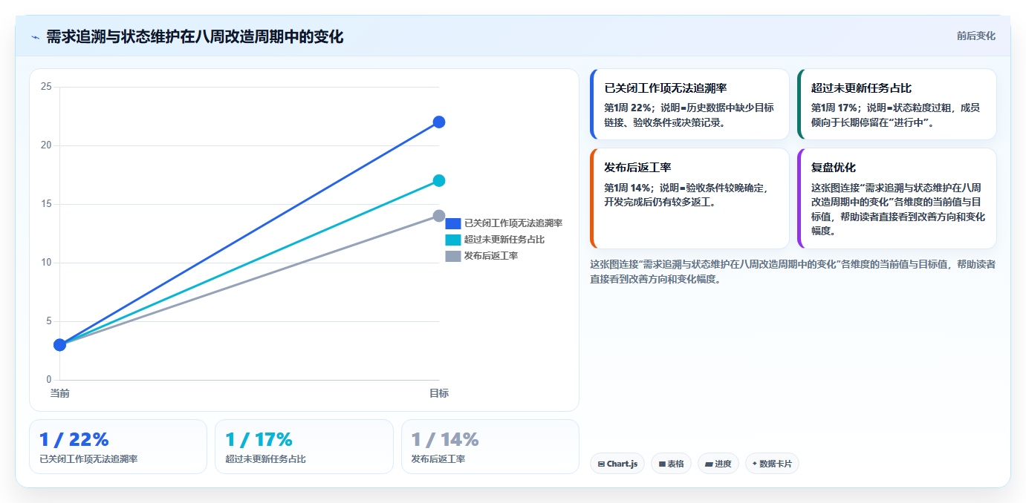
Task: Click the sparkle icon in 数据卡片 tag
Action: coord(755,464)
